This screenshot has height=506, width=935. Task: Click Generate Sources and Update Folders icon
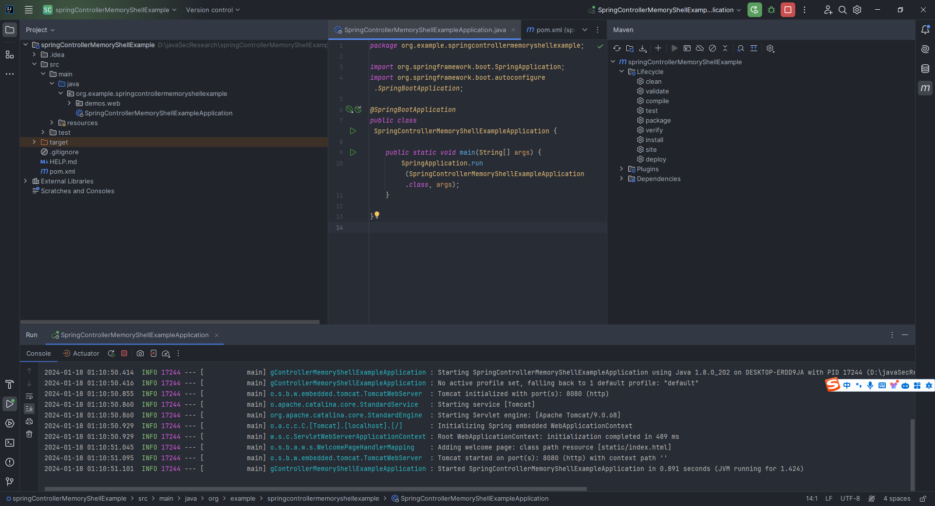click(x=630, y=48)
